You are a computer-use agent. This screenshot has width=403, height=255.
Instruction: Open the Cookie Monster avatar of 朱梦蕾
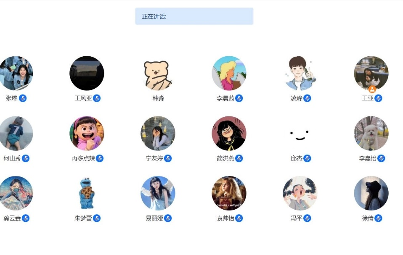(x=87, y=193)
